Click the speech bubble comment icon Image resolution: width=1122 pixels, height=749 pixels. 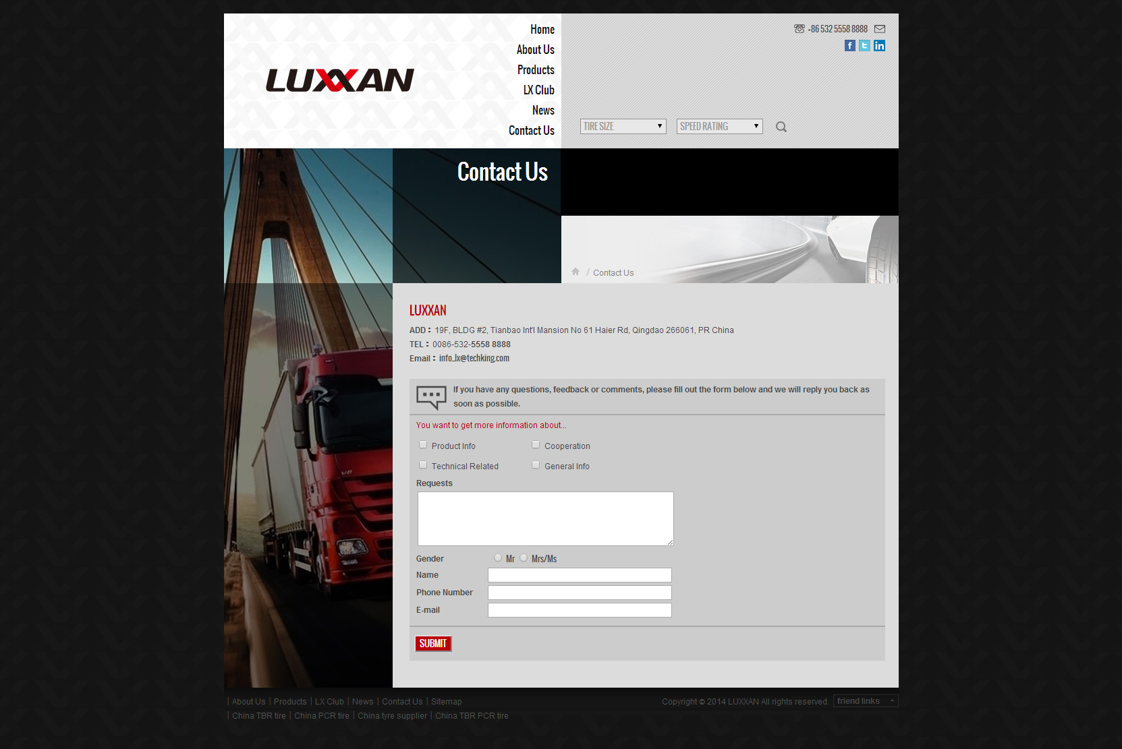pos(431,397)
